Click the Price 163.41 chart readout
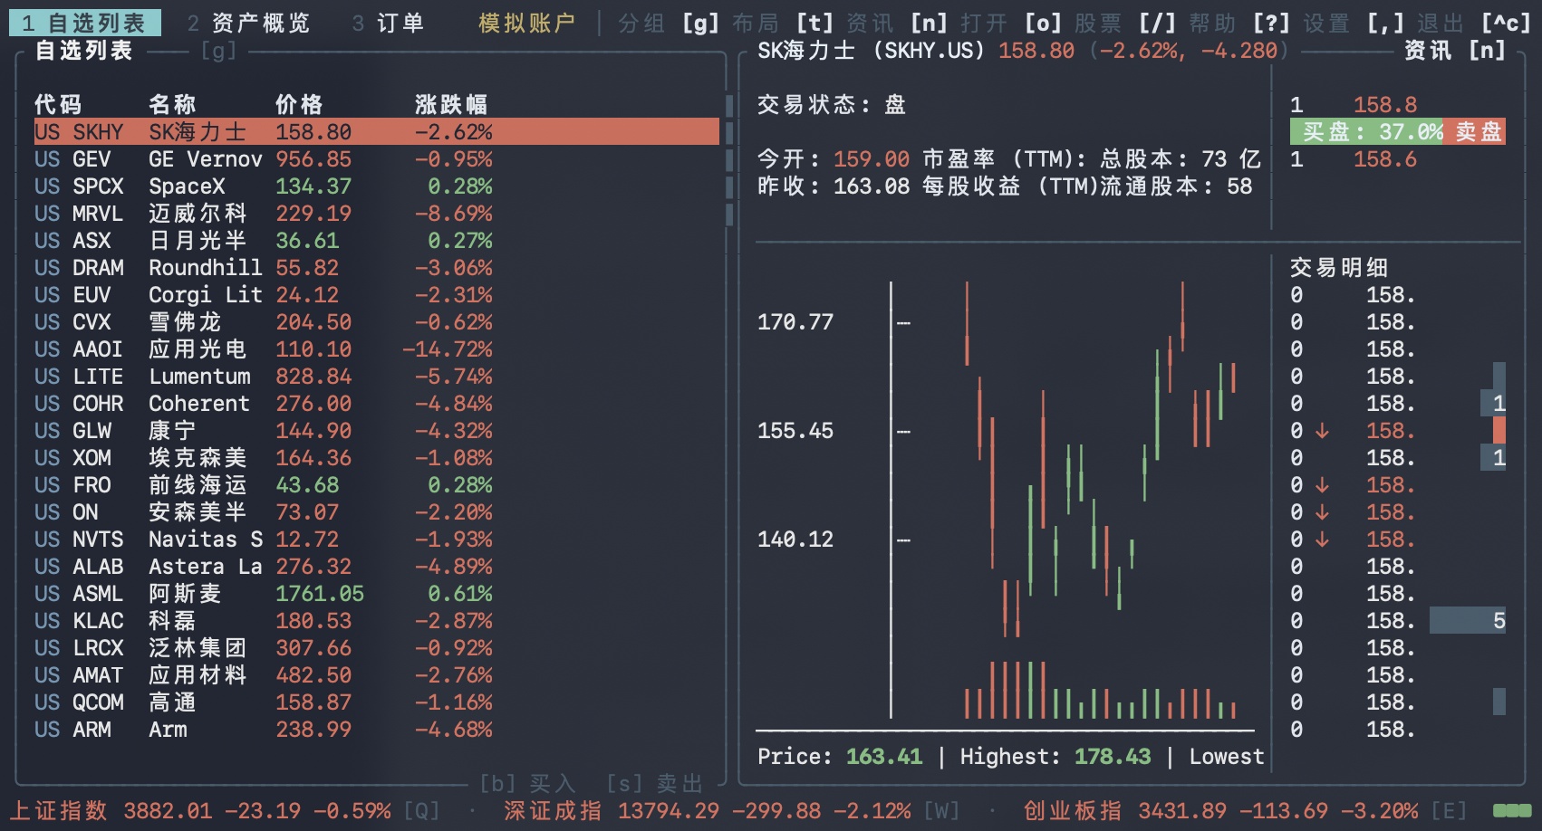Screen dimensions: 1542x831 [x=840, y=757]
